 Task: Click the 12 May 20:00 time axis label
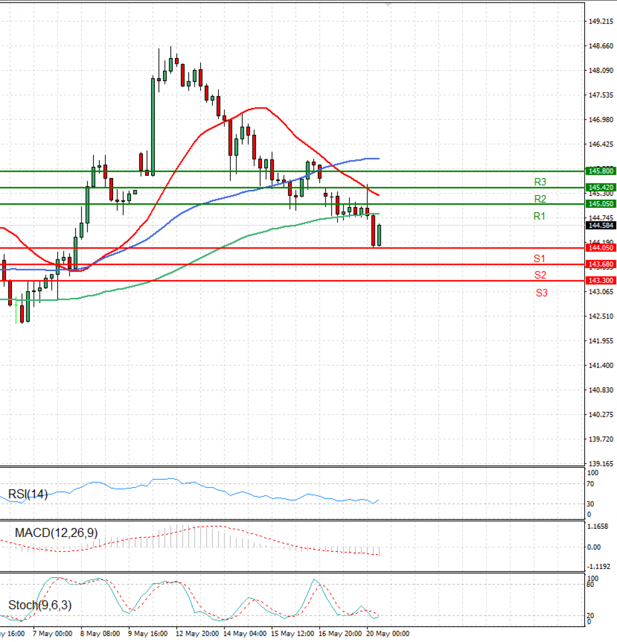197,634
